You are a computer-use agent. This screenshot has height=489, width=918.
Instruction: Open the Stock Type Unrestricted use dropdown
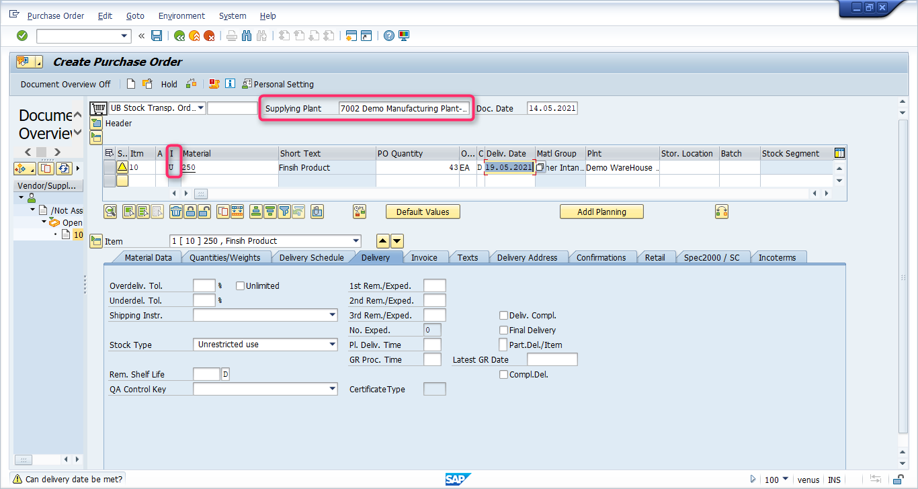point(333,345)
